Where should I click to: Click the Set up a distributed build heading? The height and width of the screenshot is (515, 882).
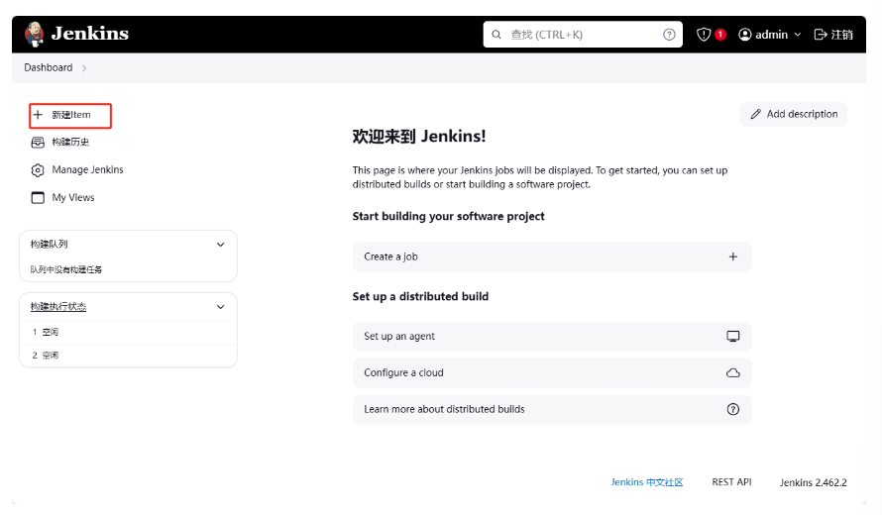click(420, 297)
